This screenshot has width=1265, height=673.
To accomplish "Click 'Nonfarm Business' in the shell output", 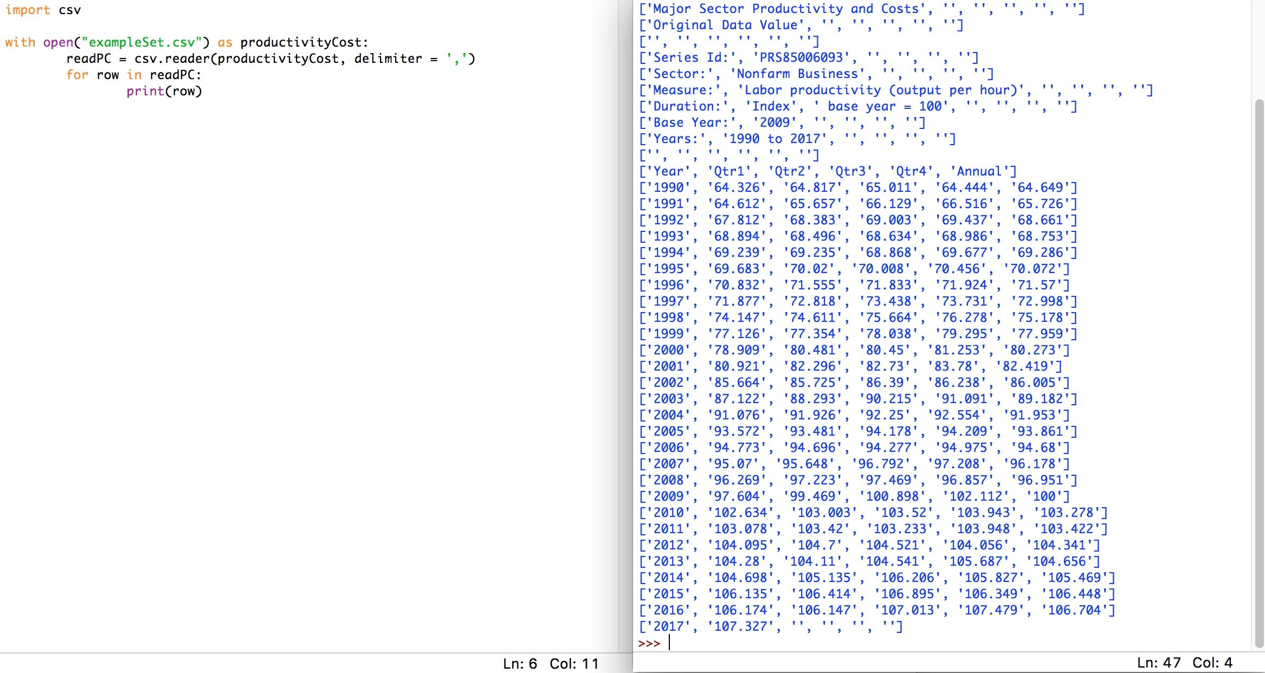I will pos(797,74).
